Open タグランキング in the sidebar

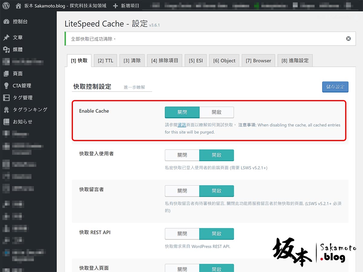point(30,110)
